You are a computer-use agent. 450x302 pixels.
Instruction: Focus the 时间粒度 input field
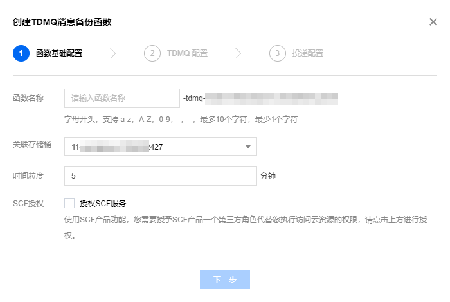(x=161, y=176)
